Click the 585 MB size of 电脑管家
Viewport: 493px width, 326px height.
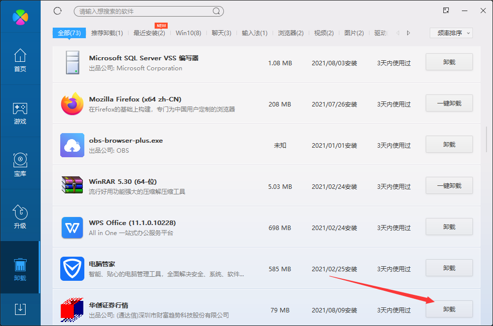(280, 269)
